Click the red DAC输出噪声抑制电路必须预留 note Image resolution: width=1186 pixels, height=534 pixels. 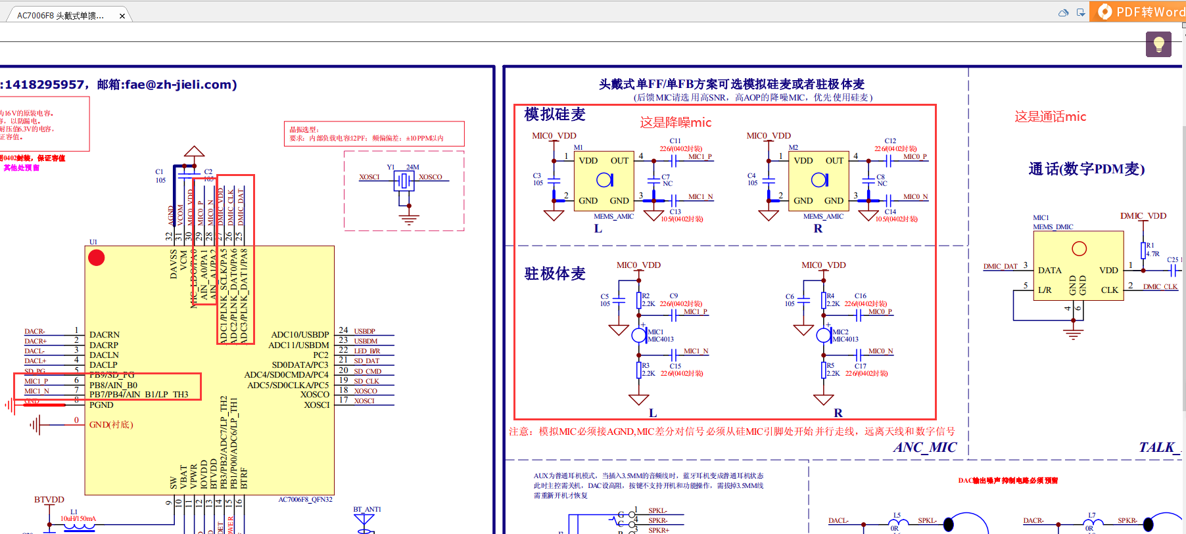pyautogui.click(x=1008, y=481)
